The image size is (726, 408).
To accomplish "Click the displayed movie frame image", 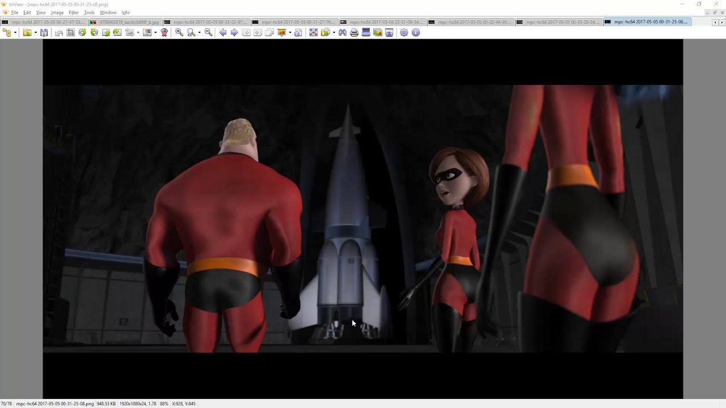I will point(363,219).
